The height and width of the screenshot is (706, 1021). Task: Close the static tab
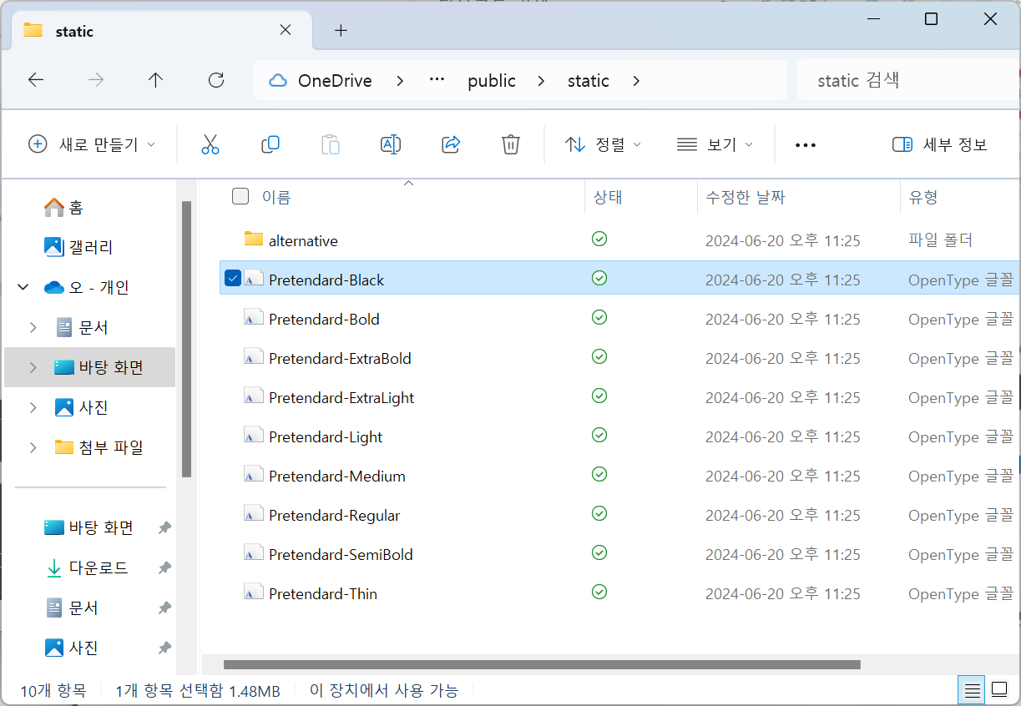285,30
